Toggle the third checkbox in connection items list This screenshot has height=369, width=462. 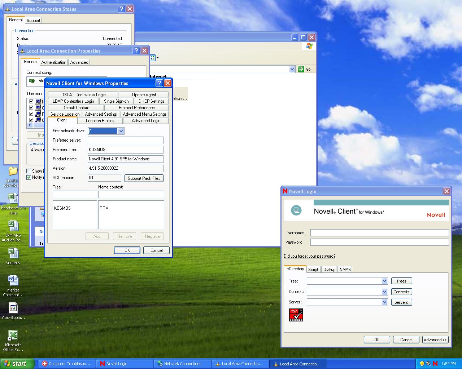31,114
